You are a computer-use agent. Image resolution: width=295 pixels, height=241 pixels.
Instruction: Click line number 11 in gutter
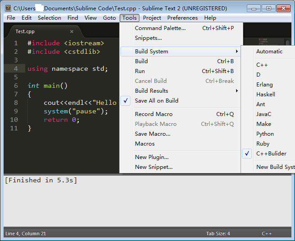point(14,129)
